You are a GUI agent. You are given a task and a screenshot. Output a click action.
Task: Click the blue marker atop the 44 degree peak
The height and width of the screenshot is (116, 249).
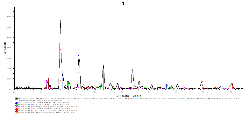[x=79, y=56]
